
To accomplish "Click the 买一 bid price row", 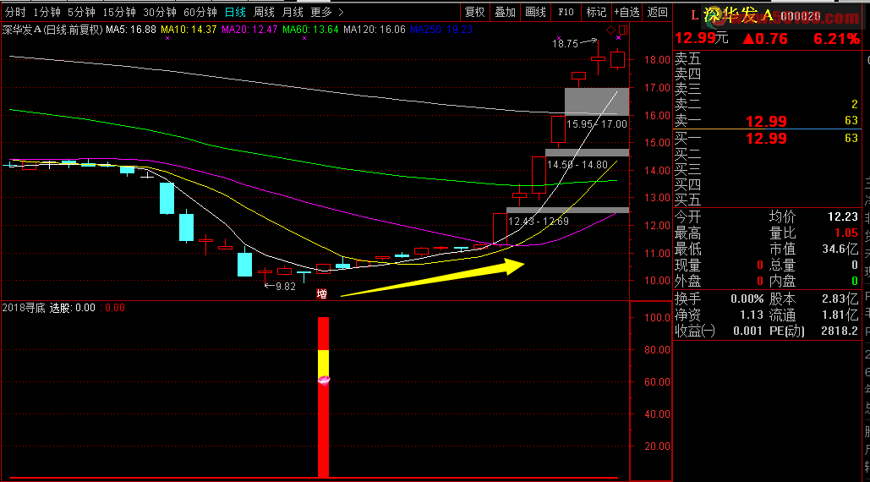I will click(766, 138).
